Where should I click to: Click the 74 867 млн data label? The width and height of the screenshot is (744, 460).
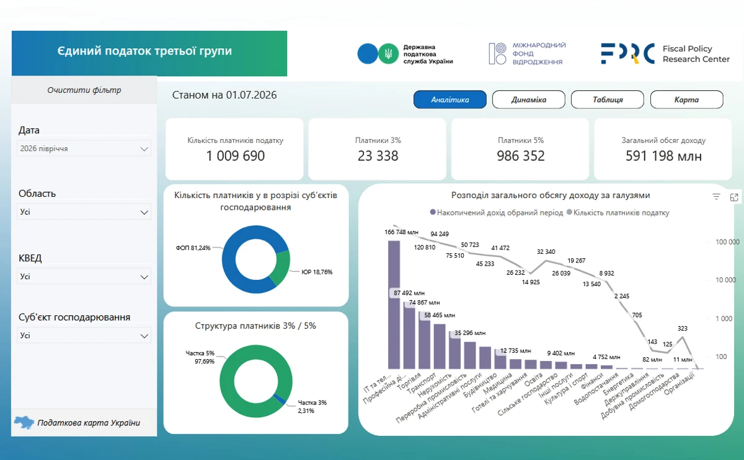424,303
